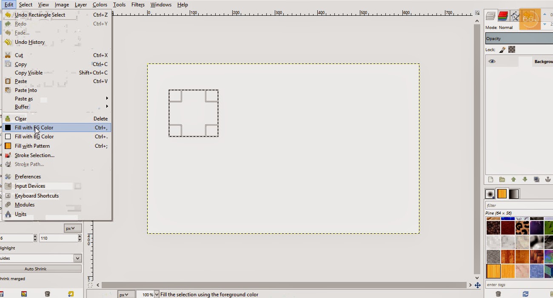Select the highlighted Pine pattern thumbnail
Viewport: 553px width, 298px height.
[493, 271]
